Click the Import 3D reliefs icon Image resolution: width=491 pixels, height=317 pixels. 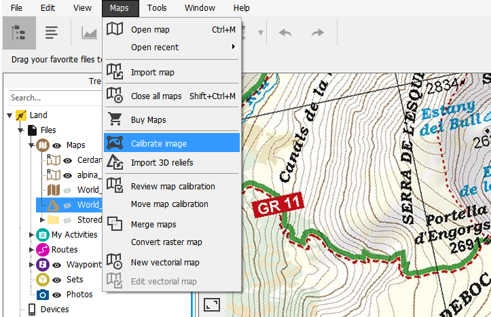coord(115,162)
